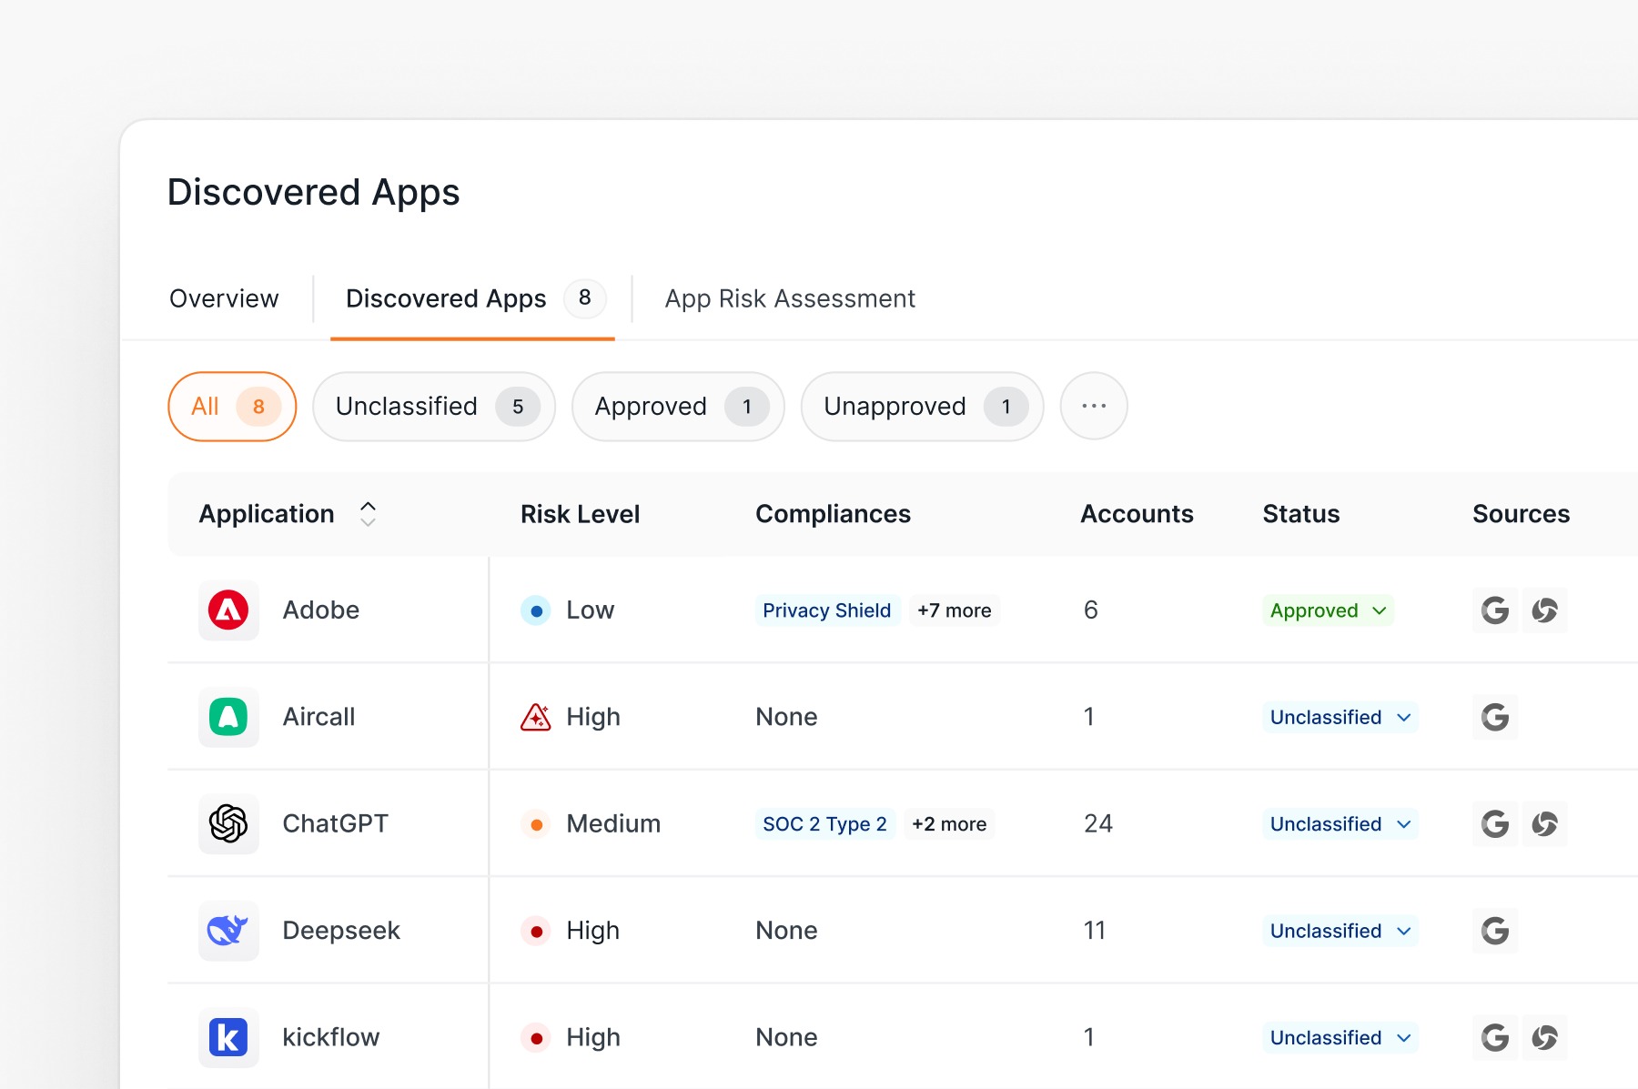Click the Risk Level column header
This screenshot has width=1638, height=1089.
(x=580, y=514)
